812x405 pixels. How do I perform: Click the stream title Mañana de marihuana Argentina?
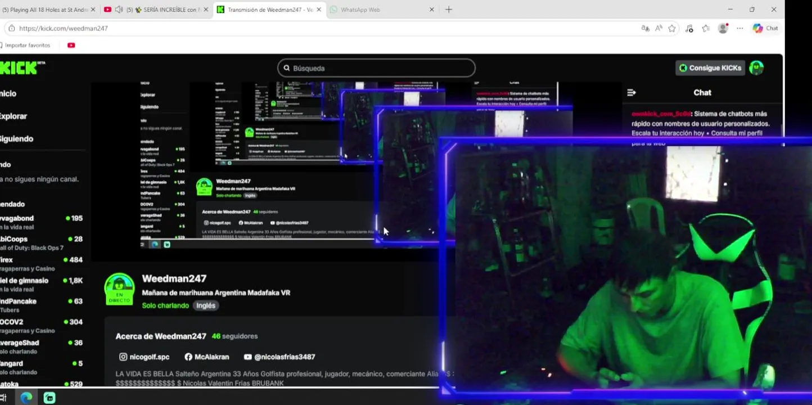tap(216, 292)
